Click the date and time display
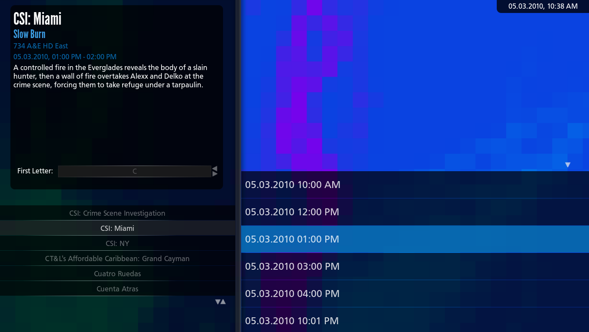 (543, 6)
